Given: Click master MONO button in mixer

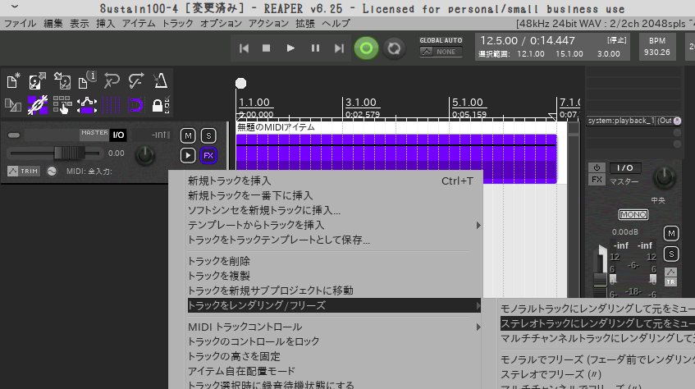Looking at the screenshot, I should (633, 215).
